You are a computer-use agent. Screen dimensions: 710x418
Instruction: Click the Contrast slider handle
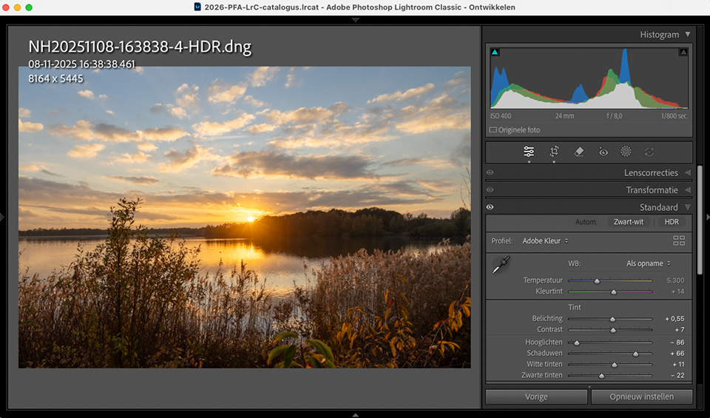[x=613, y=330]
